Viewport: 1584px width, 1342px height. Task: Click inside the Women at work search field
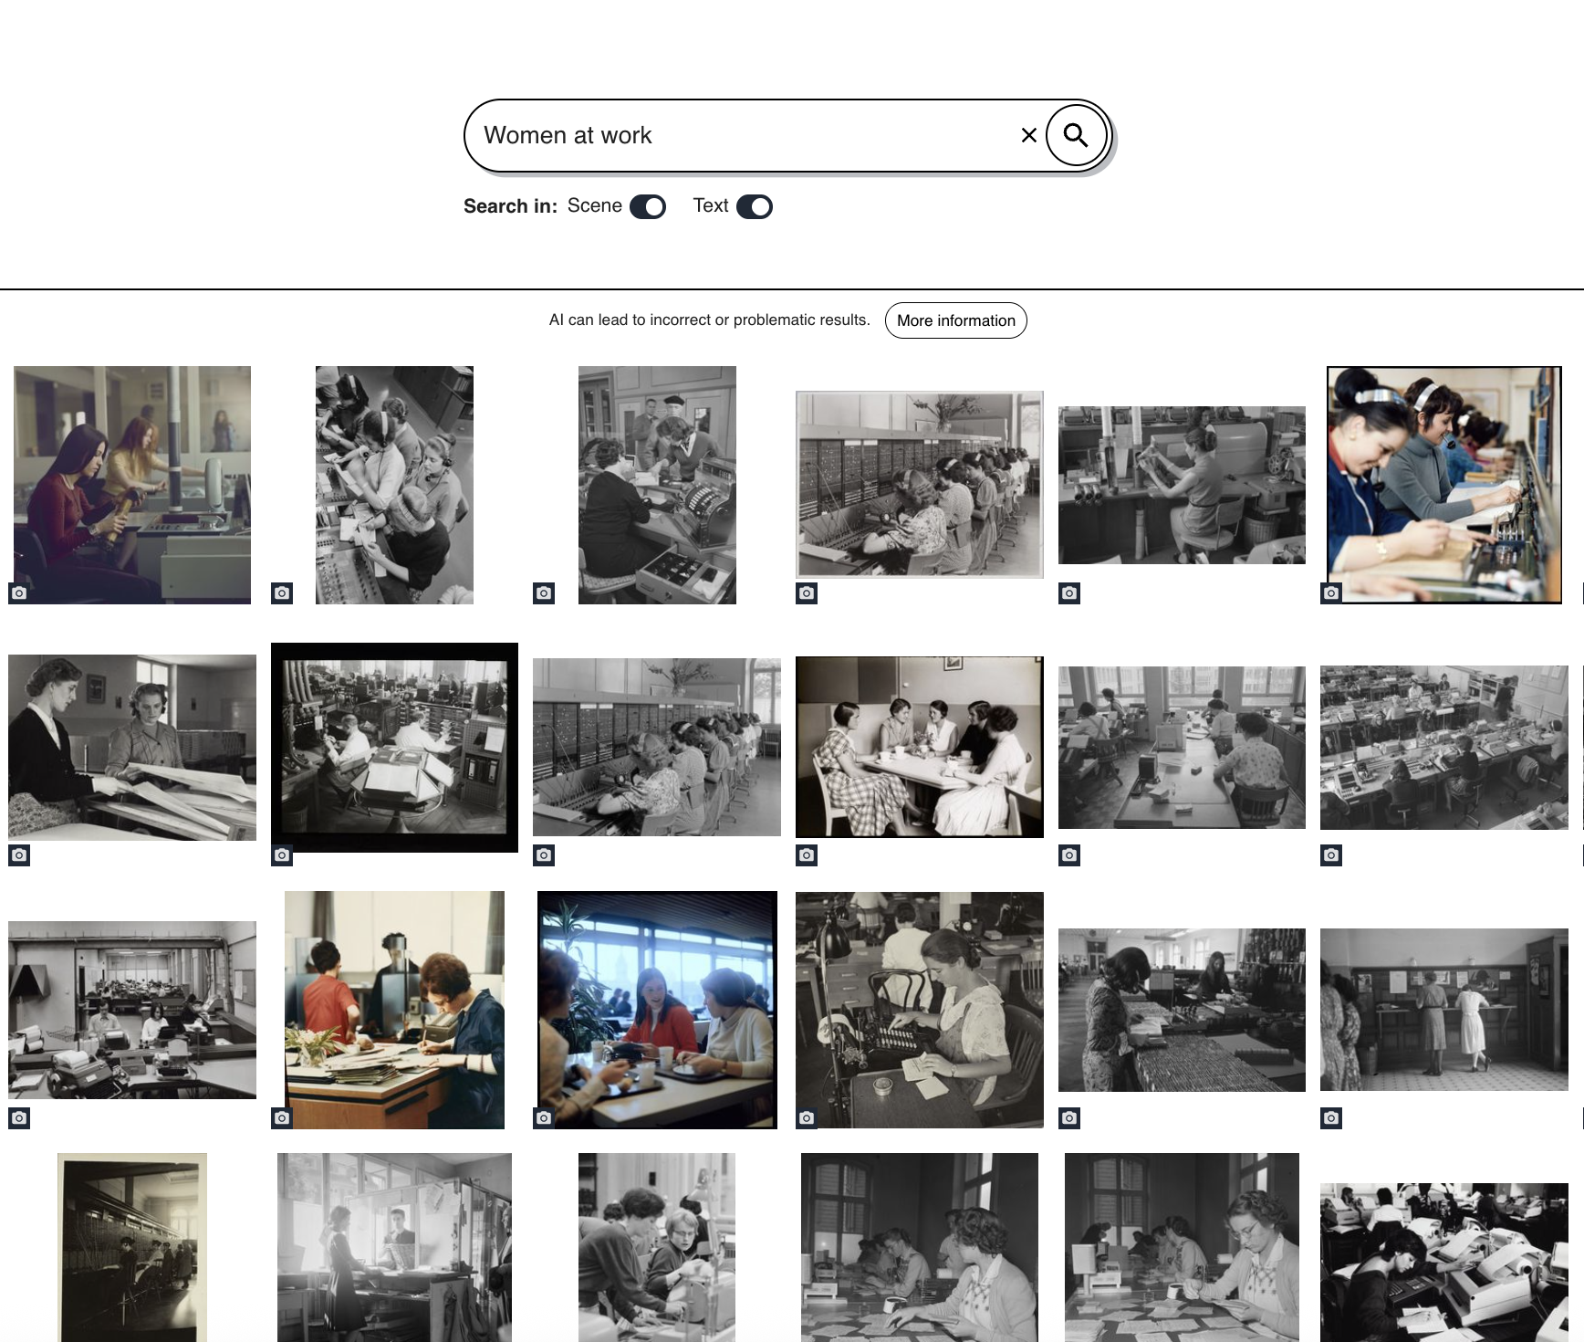pos(730,135)
